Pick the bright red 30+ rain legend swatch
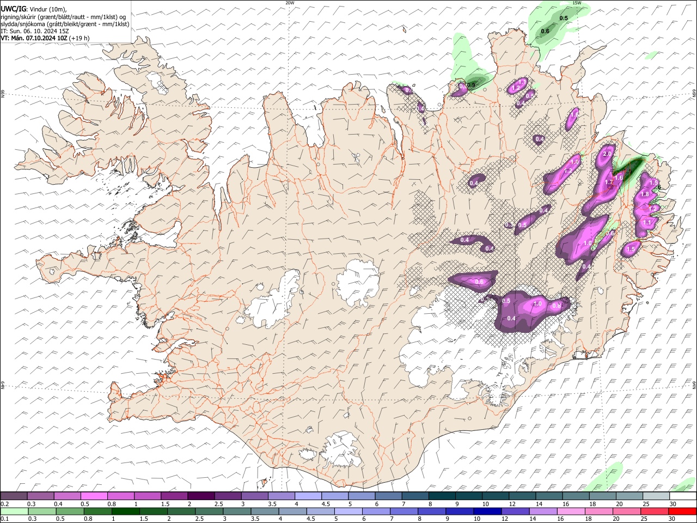697x523 pixels. pos(682,512)
